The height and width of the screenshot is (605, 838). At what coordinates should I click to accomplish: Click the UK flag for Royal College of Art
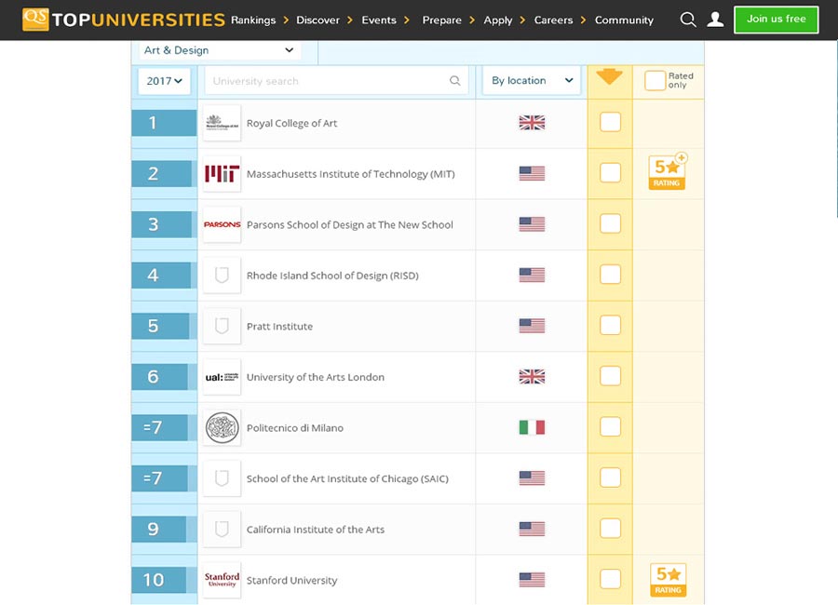(532, 123)
